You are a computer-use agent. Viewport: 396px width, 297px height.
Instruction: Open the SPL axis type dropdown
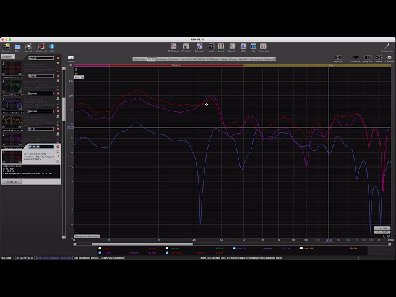(x=79, y=77)
